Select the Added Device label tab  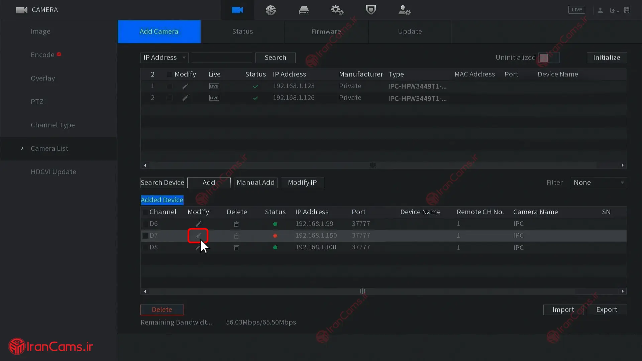pyautogui.click(x=162, y=200)
